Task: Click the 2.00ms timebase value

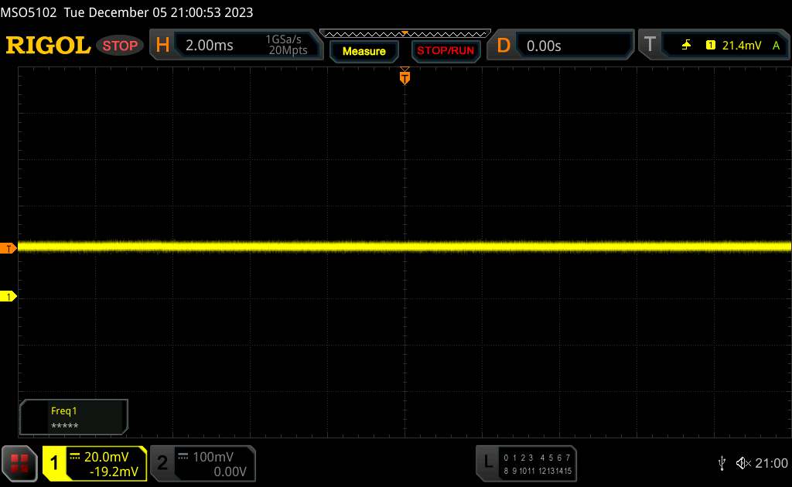Action: point(209,46)
